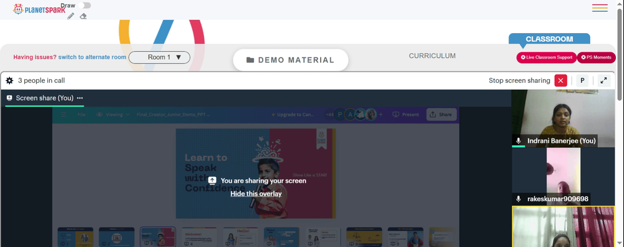The height and width of the screenshot is (247, 624).
Task: Click rakeskumar909698 microphone icon
Action: (519, 198)
